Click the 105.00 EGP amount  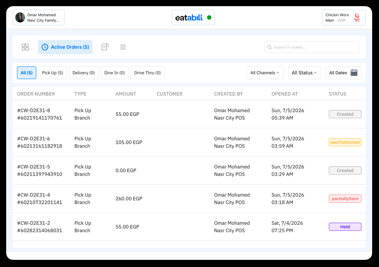tap(129, 142)
